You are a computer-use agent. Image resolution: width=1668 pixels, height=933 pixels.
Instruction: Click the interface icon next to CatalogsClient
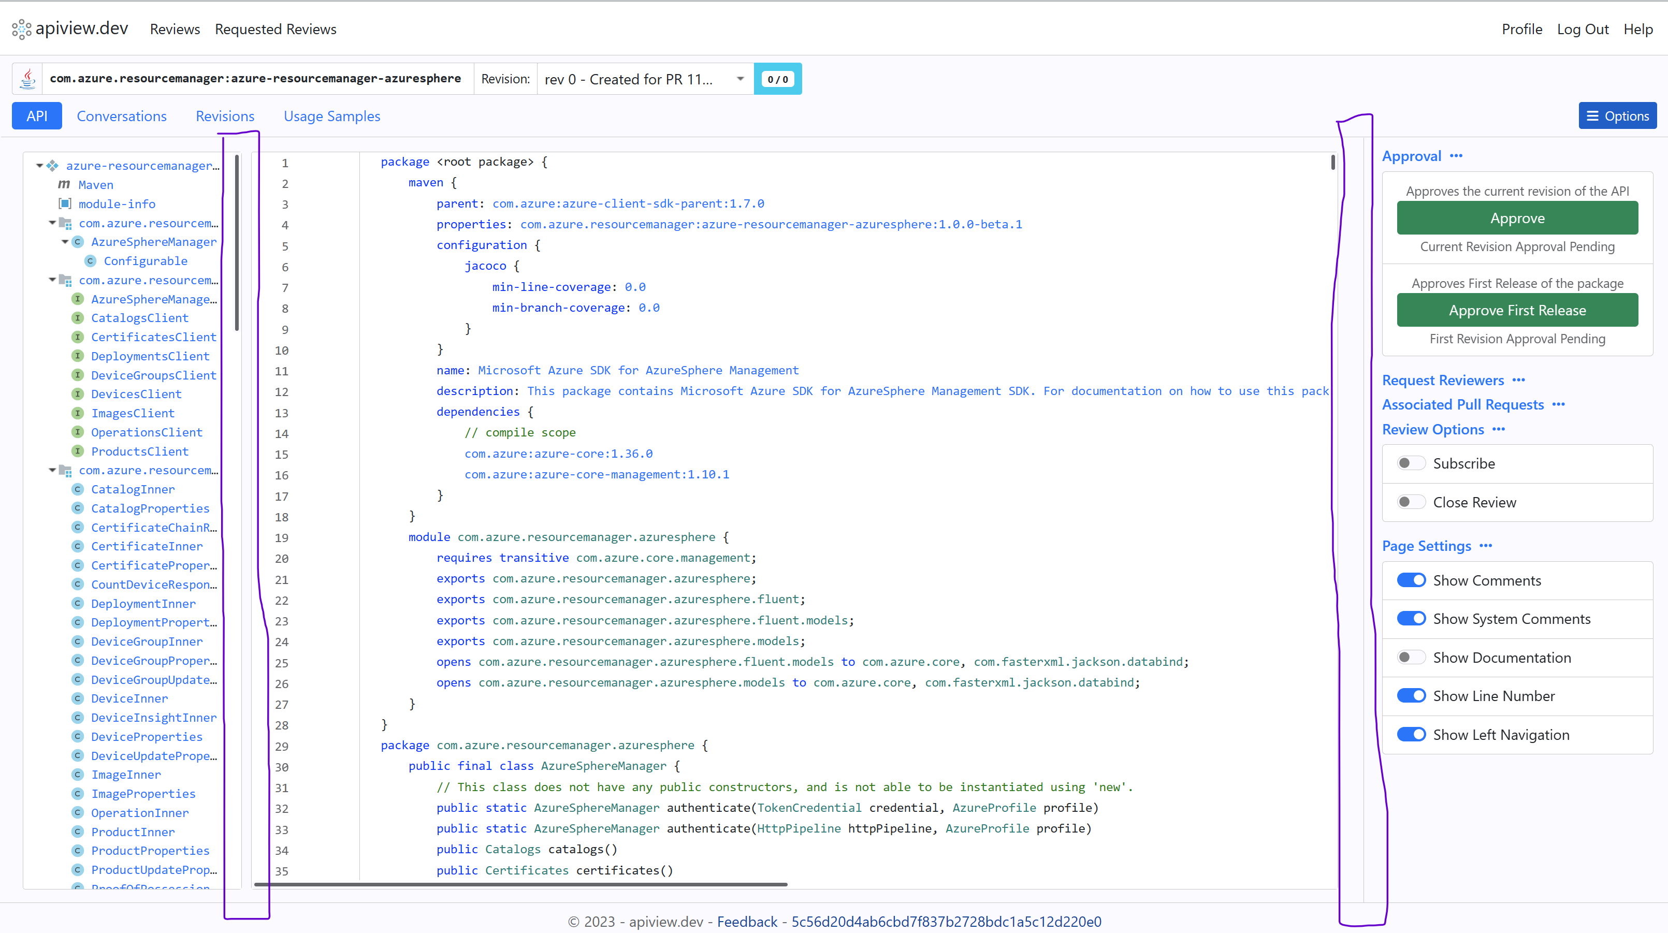pyautogui.click(x=77, y=318)
